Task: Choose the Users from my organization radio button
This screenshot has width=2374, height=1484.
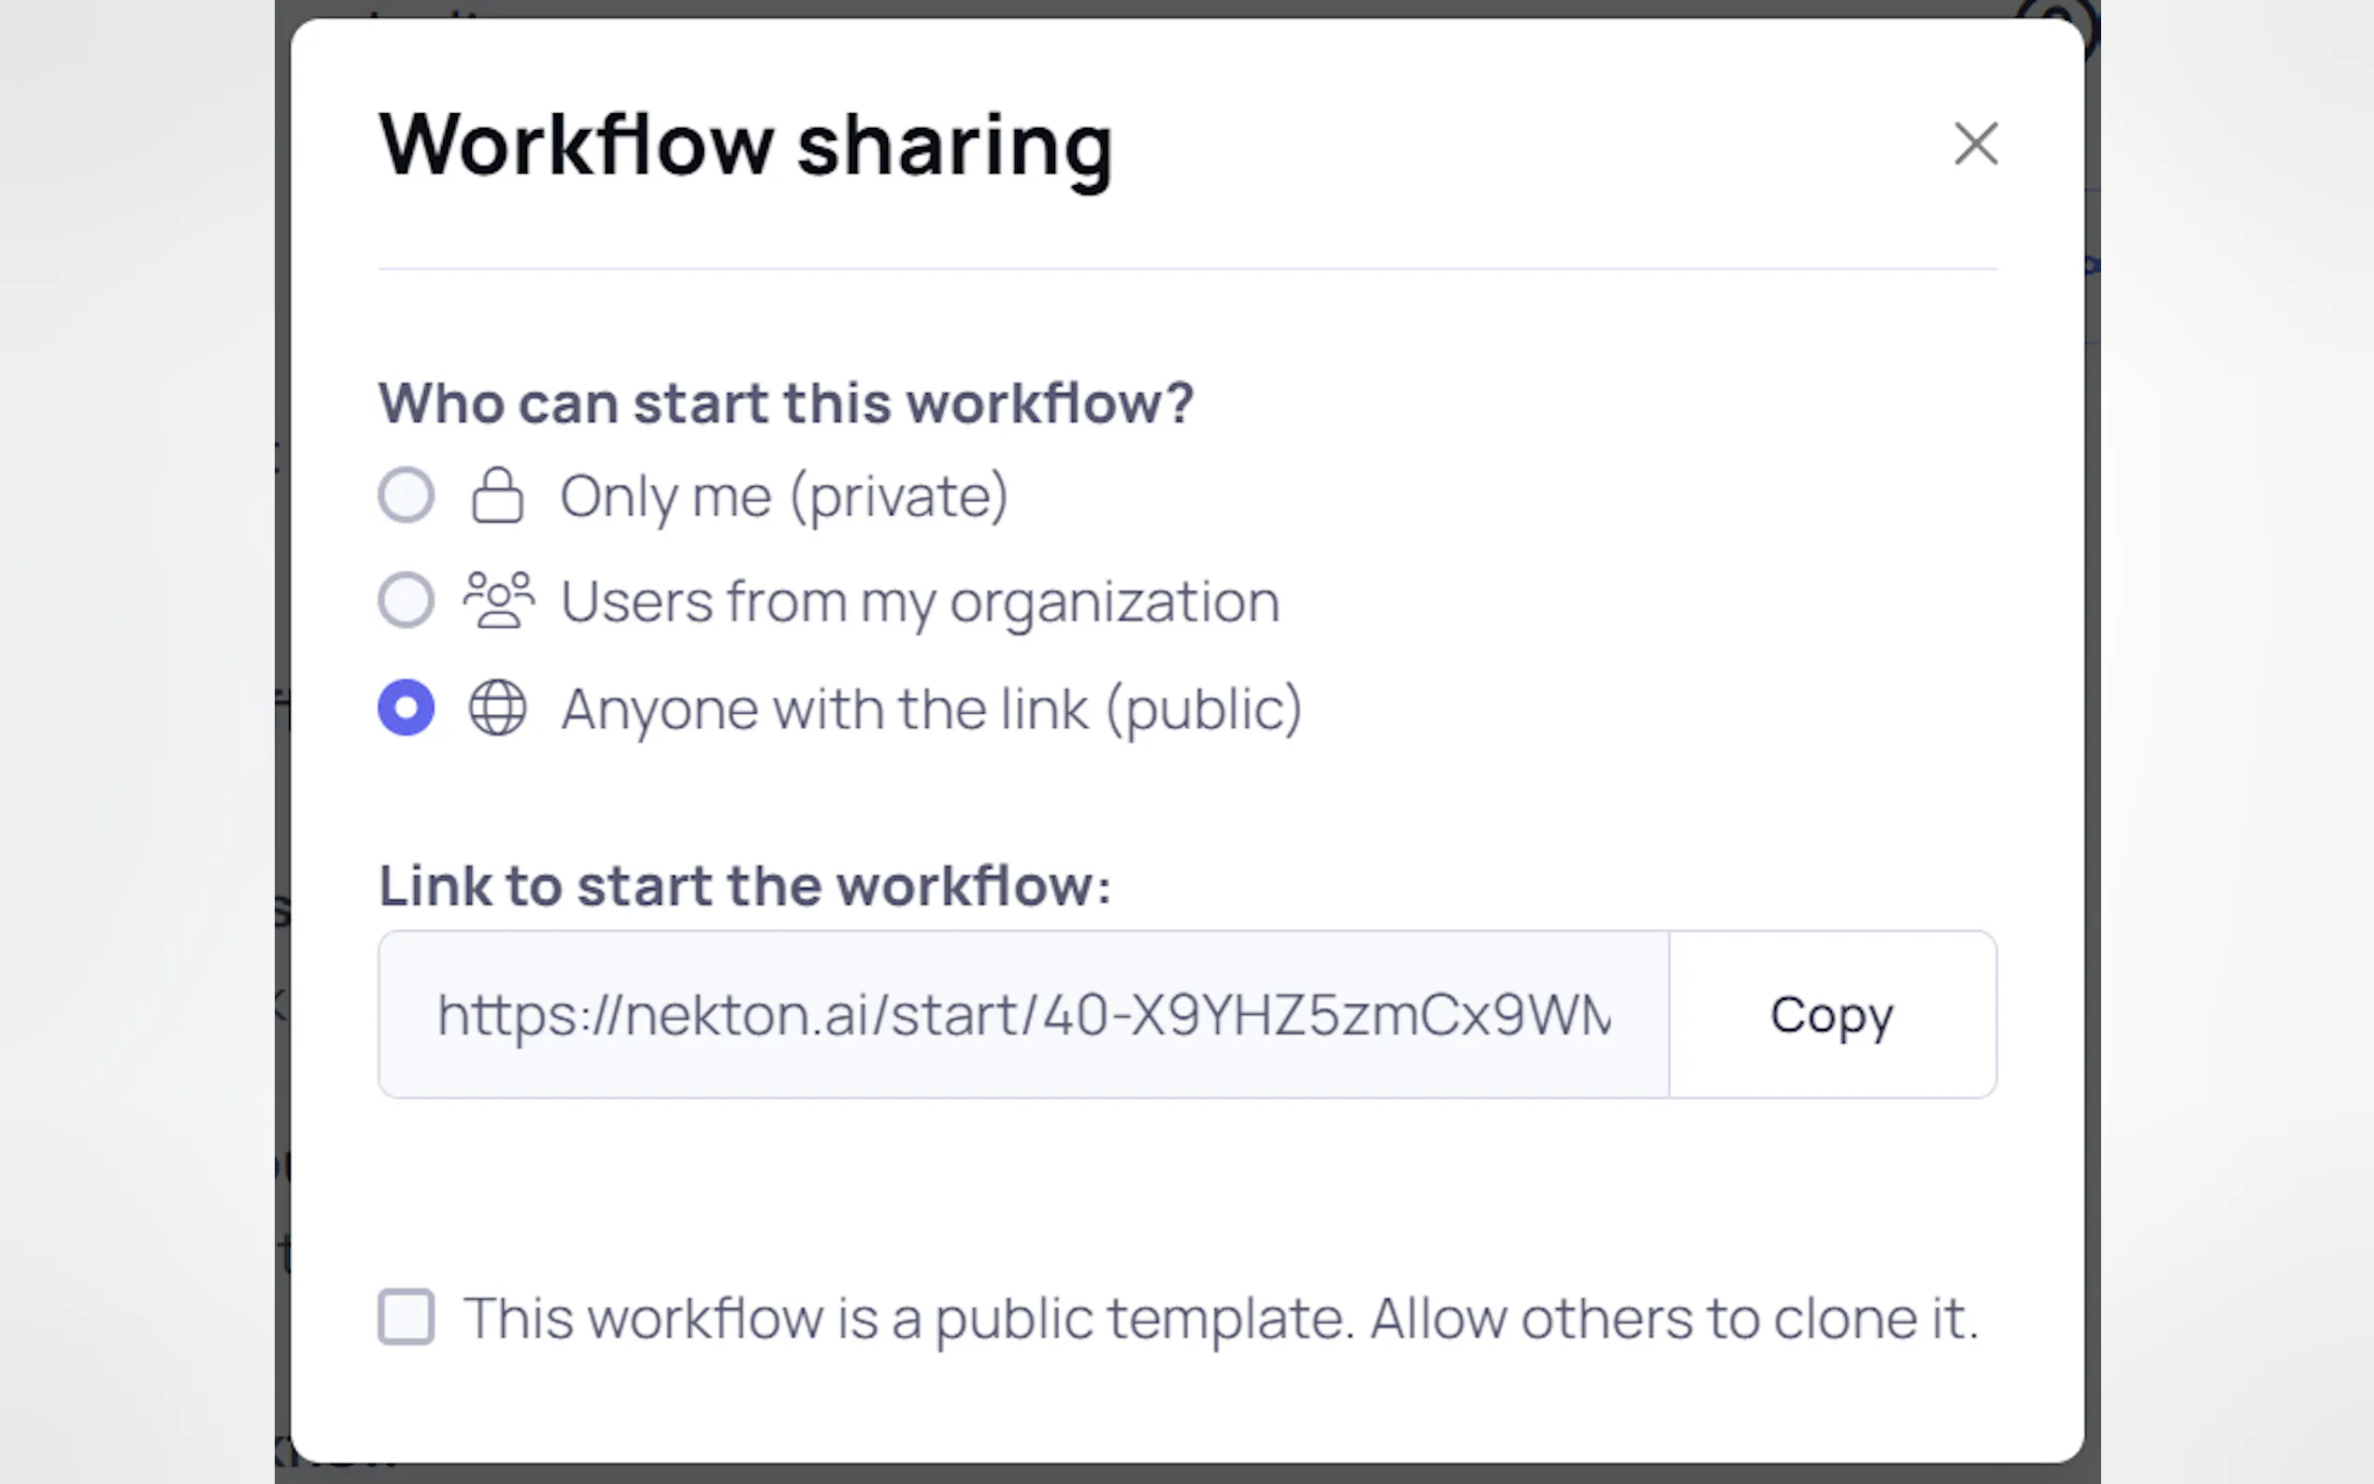Action: pos(407,600)
